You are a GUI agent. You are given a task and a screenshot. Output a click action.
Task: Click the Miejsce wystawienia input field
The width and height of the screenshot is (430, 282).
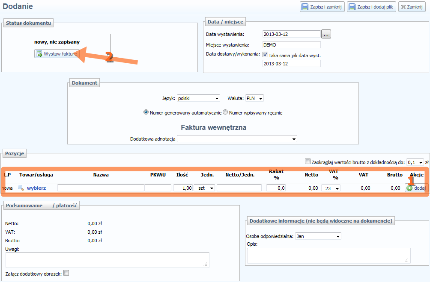click(x=291, y=45)
